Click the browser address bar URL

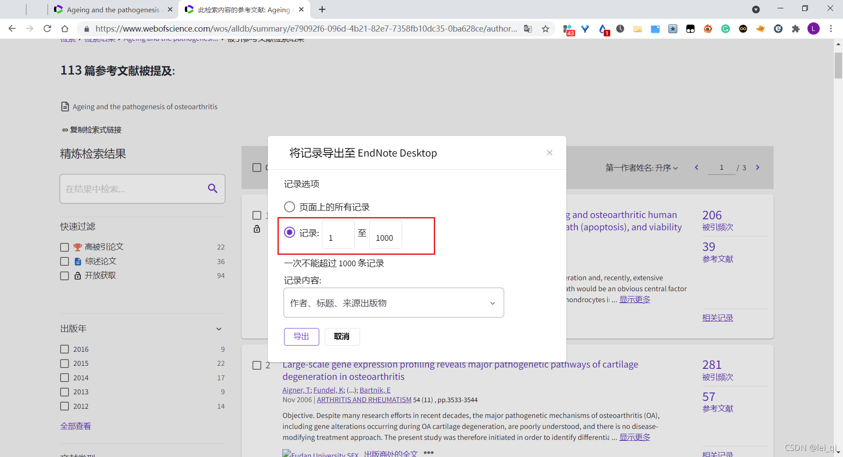306,29
